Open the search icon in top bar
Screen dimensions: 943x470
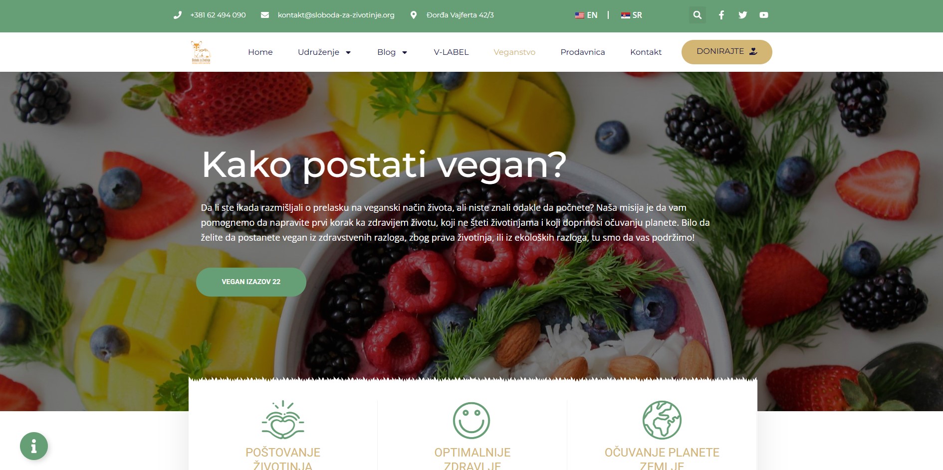[x=697, y=15]
